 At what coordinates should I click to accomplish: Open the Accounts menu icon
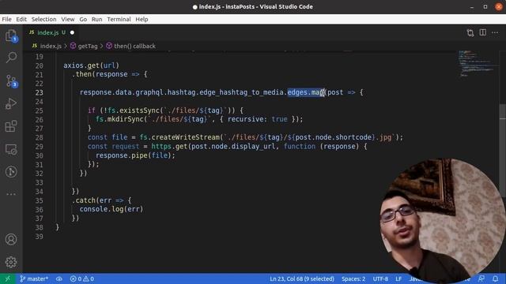(x=11, y=239)
